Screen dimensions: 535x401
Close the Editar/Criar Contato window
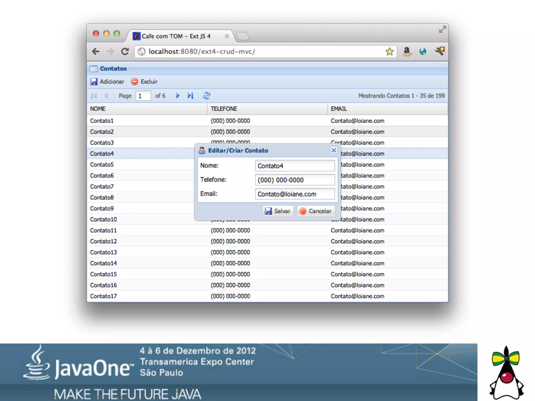tap(334, 150)
